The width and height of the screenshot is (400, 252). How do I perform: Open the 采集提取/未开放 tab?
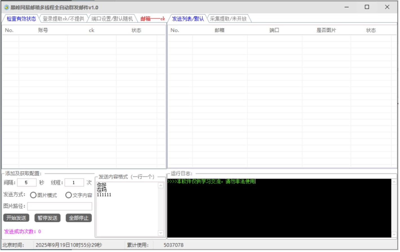pyautogui.click(x=228, y=19)
